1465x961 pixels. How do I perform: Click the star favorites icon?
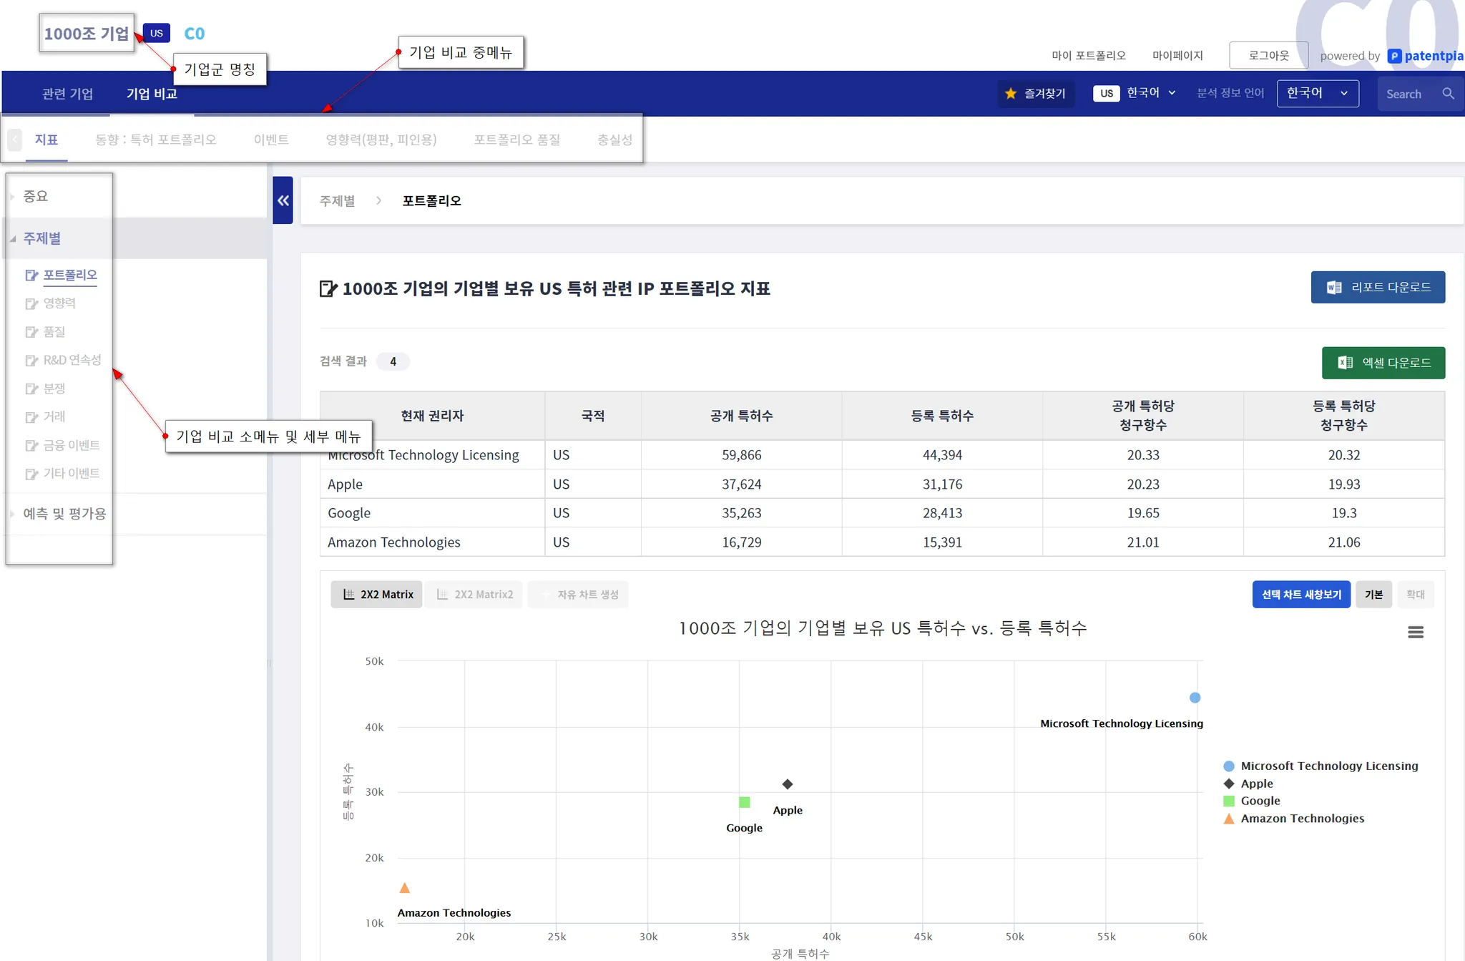tap(1010, 94)
